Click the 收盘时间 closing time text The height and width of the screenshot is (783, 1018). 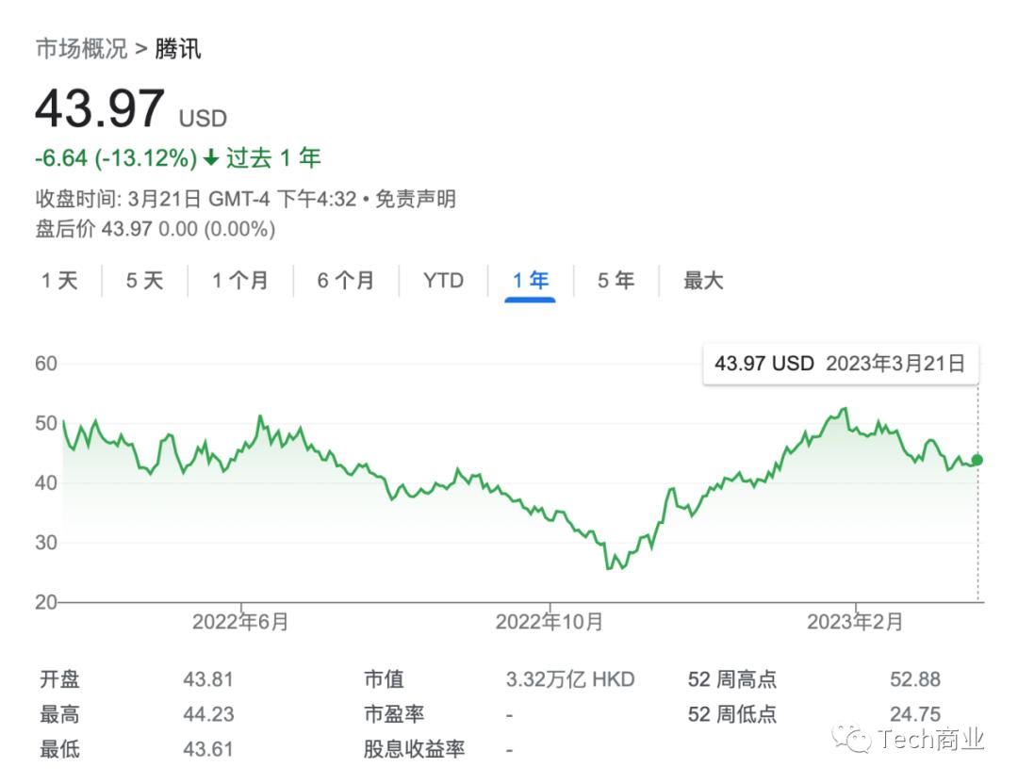(x=195, y=199)
